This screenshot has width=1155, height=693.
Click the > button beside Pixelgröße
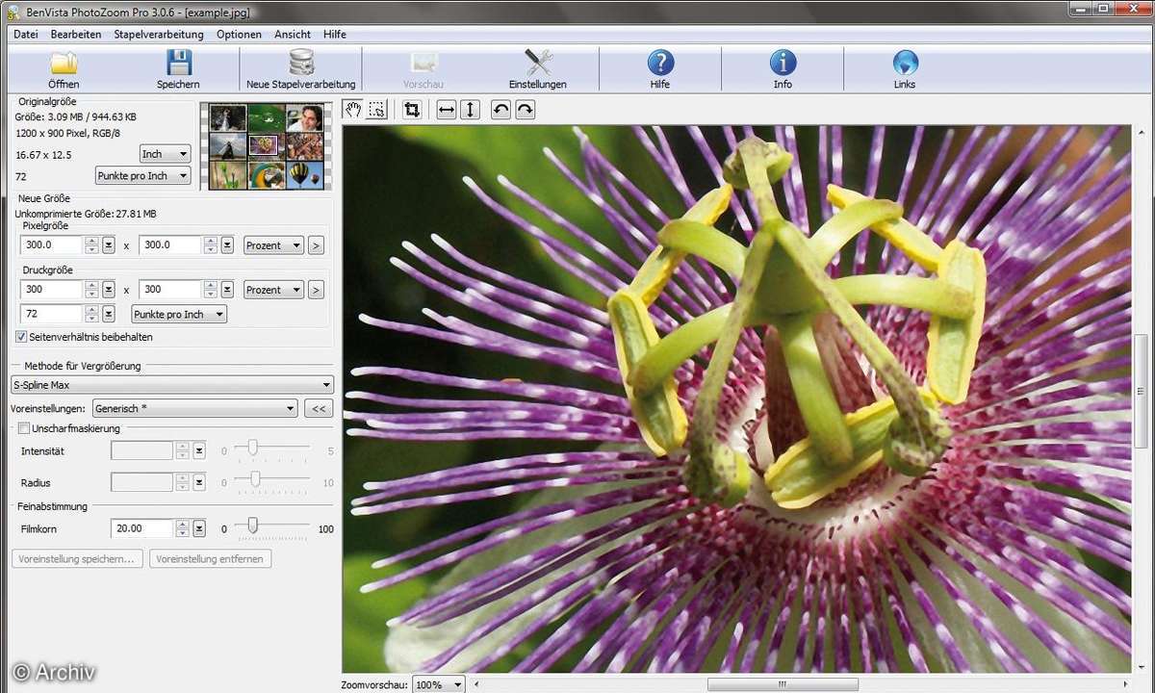(x=316, y=245)
